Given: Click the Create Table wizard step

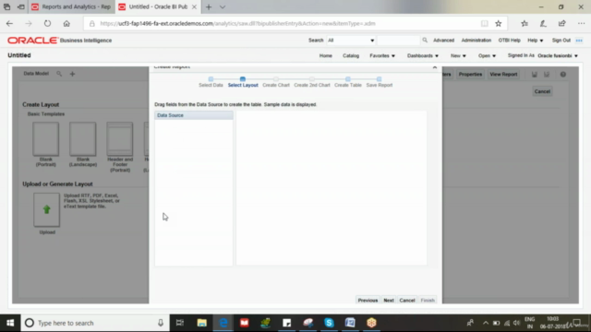Looking at the screenshot, I should coord(347,82).
